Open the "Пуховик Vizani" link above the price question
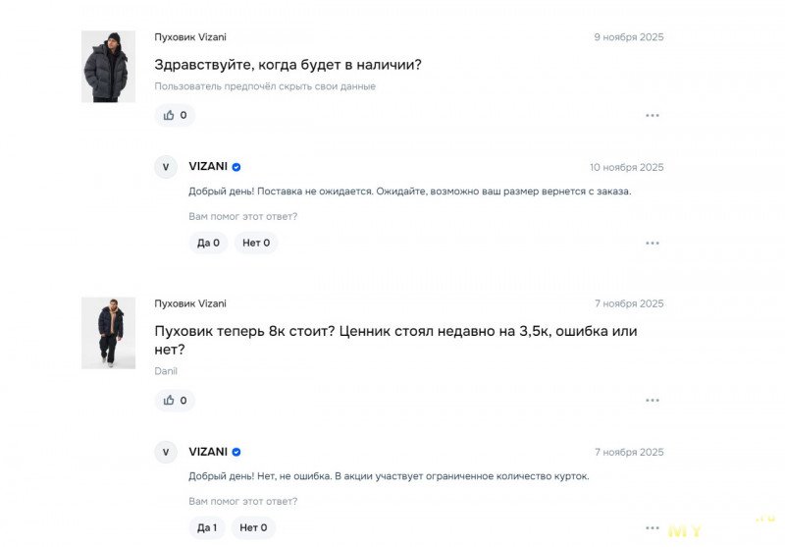The height and width of the screenshot is (547, 785). click(x=190, y=303)
